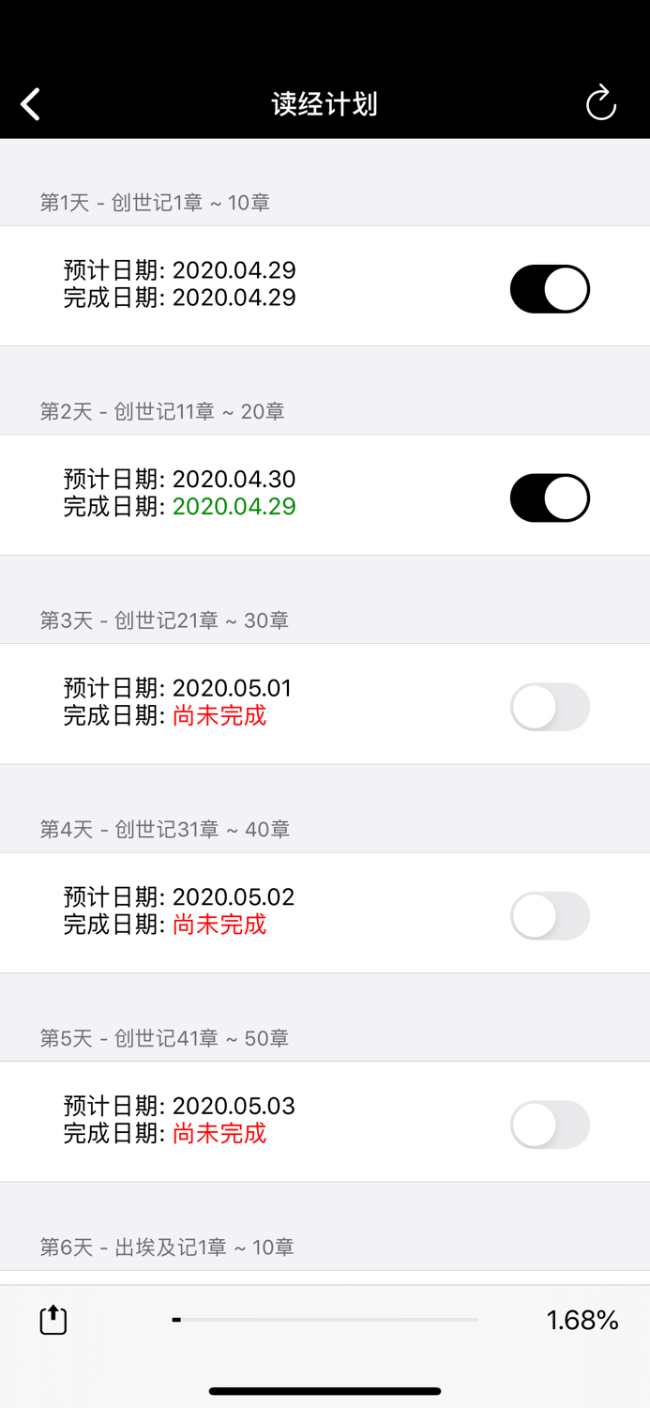
Task: Turn on the Day 5 switch
Action: click(549, 1125)
